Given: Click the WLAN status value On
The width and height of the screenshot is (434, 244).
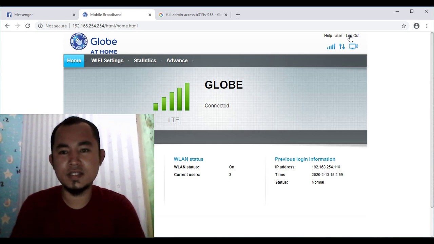Looking at the screenshot, I should coord(232,167).
